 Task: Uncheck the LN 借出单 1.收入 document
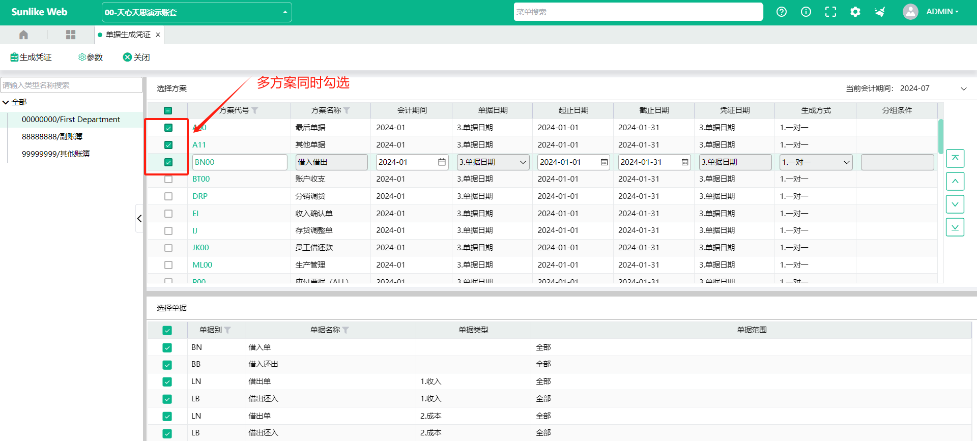(167, 382)
